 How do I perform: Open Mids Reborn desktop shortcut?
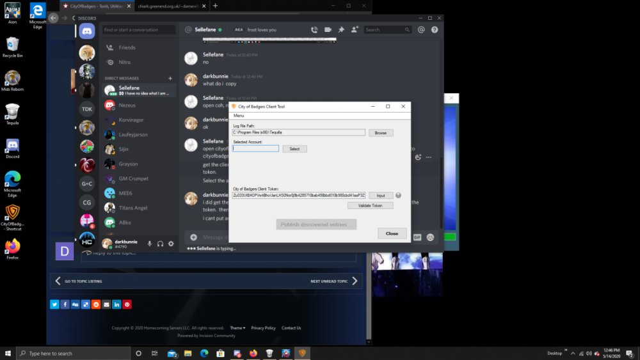(12, 81)
